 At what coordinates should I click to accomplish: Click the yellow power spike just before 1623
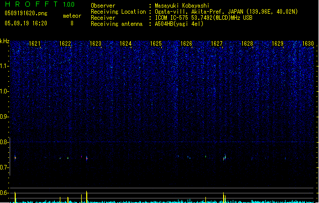87,197
